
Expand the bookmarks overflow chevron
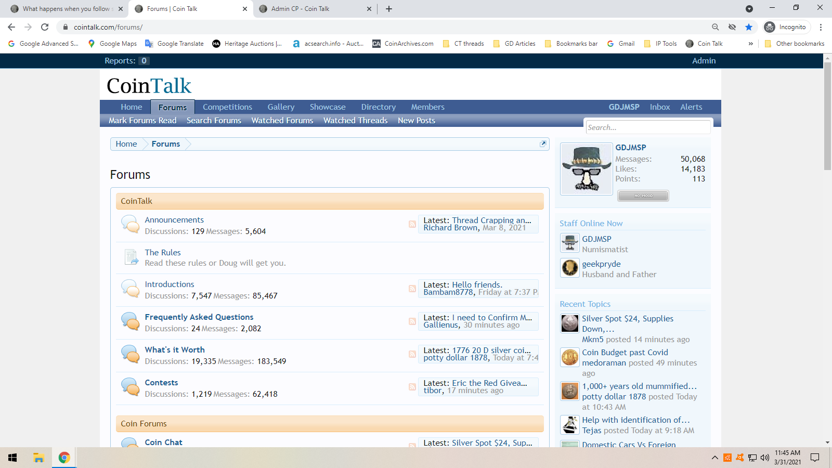click(750, 44)
